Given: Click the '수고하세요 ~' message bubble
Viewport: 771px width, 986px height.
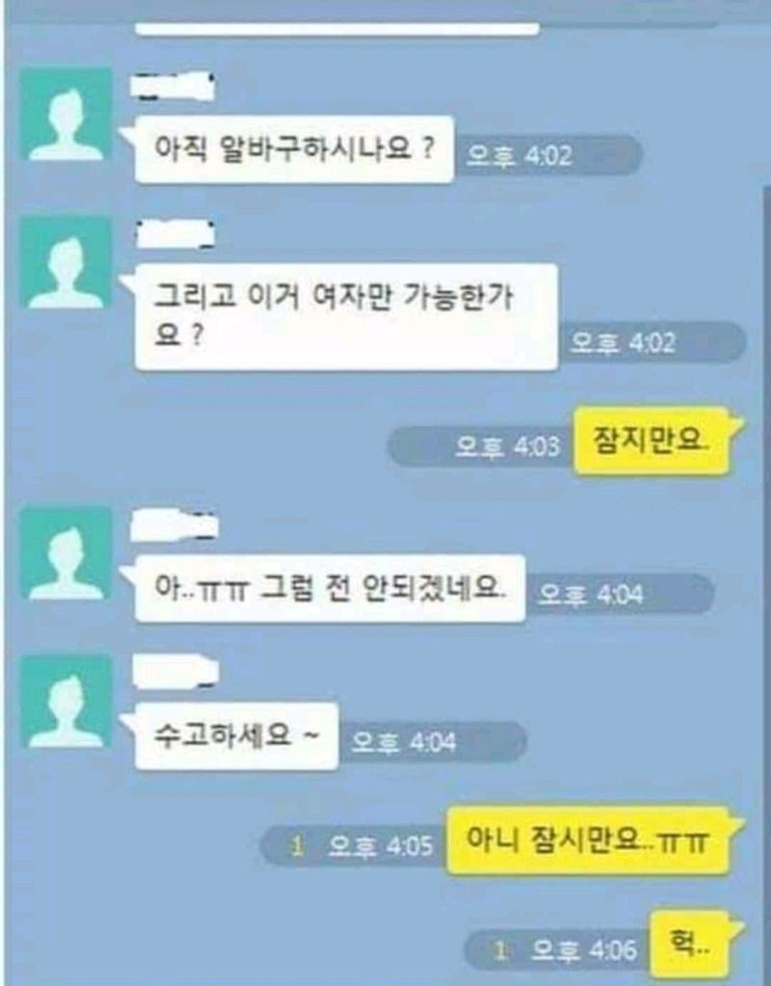Looking at the screenshot, I should (x=236, y=736).
